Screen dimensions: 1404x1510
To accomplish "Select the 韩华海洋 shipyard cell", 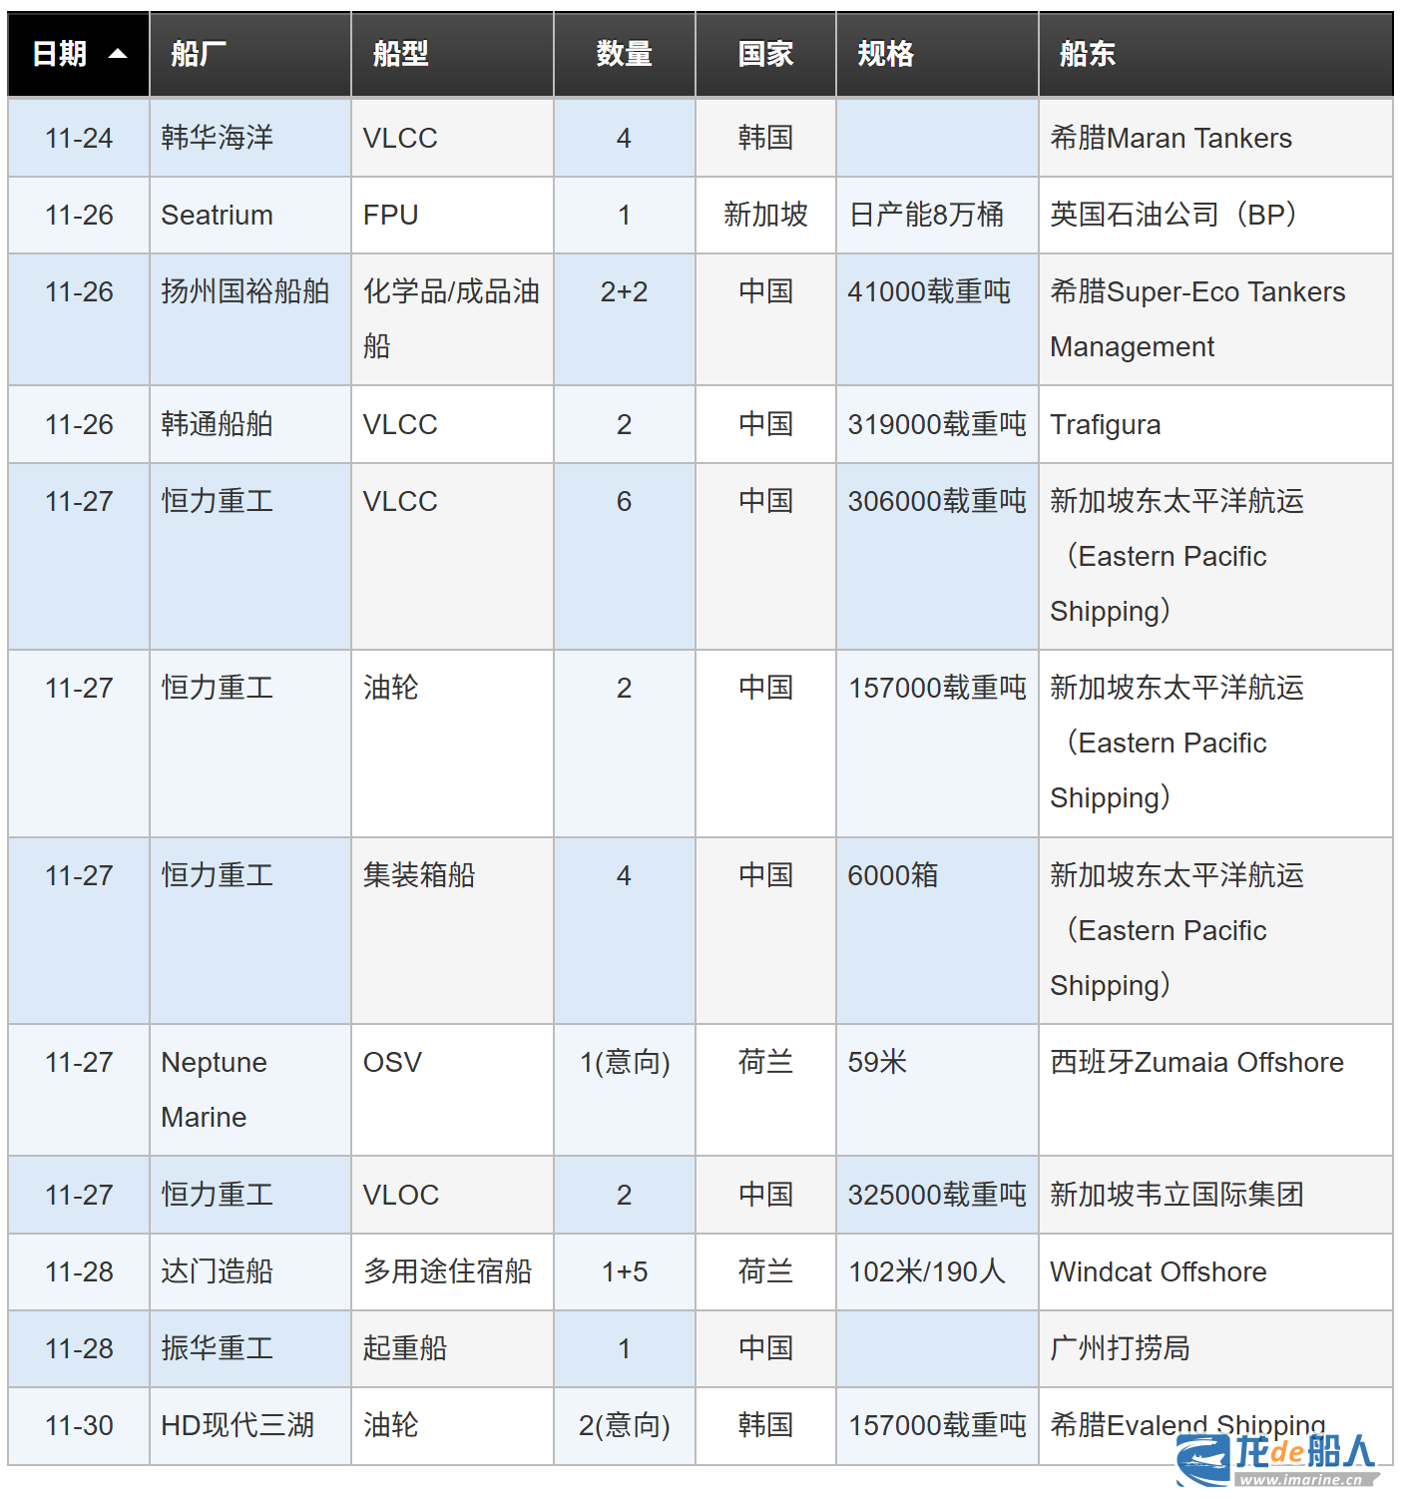I will tap(218, 138).
